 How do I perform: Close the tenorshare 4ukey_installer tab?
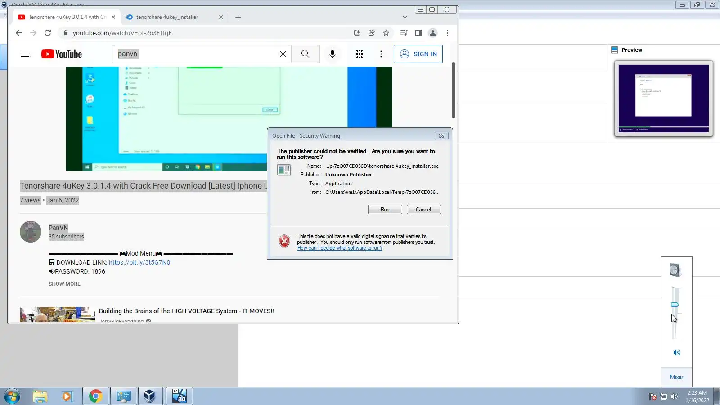tap(221, 17)
